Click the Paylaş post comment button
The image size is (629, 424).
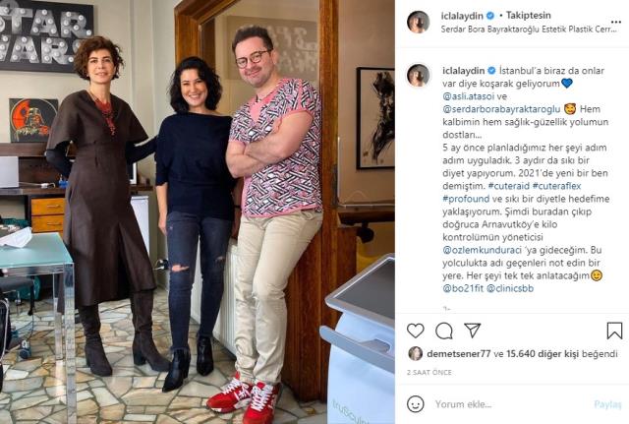pos(607,404)
